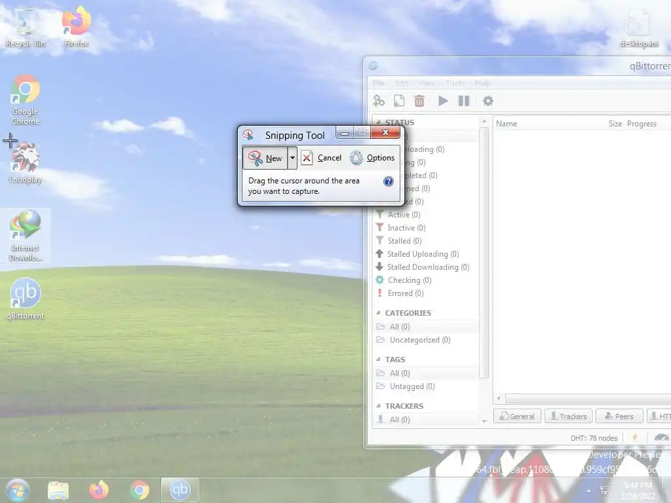Open the Recycle Bin desktop icon
The image size is (671, 503).
pyautogui.click(x=26, y=27)
